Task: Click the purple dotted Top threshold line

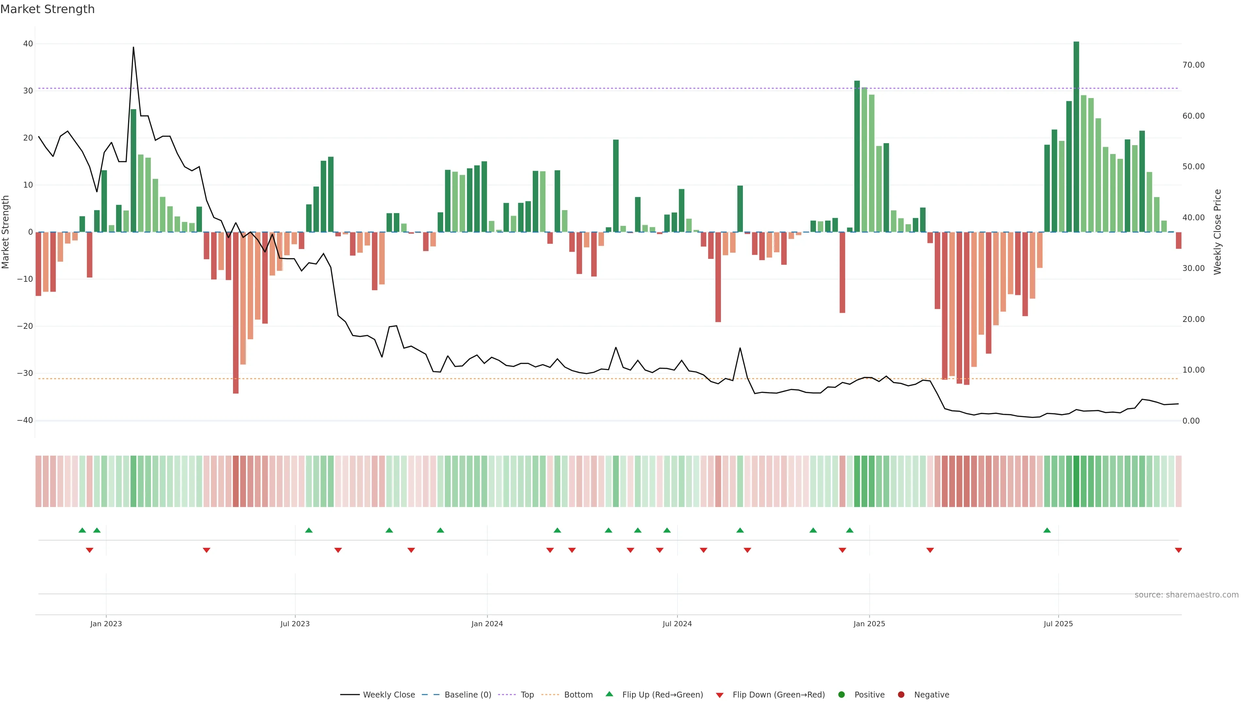Action: click(487, 88)
